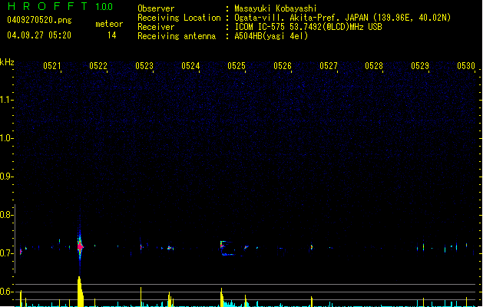
Task: Click the Receiving antenna field label
Action: [177, 36]
